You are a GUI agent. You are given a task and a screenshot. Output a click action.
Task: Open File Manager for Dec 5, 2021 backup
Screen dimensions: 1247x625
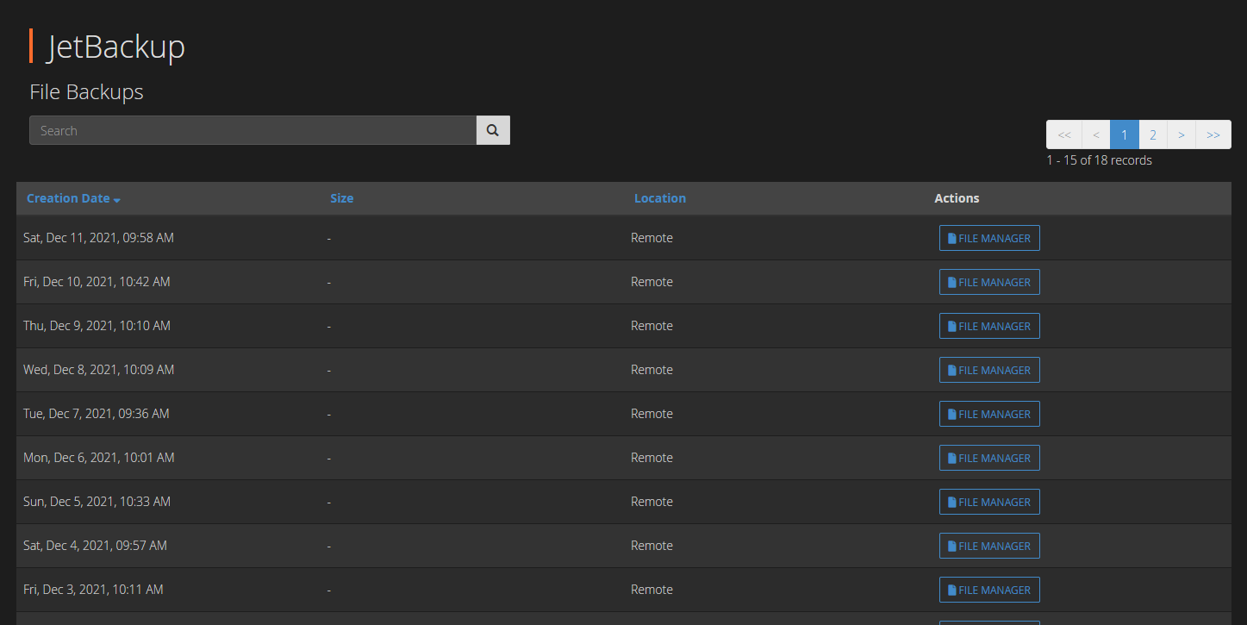(x=989, y=502)
